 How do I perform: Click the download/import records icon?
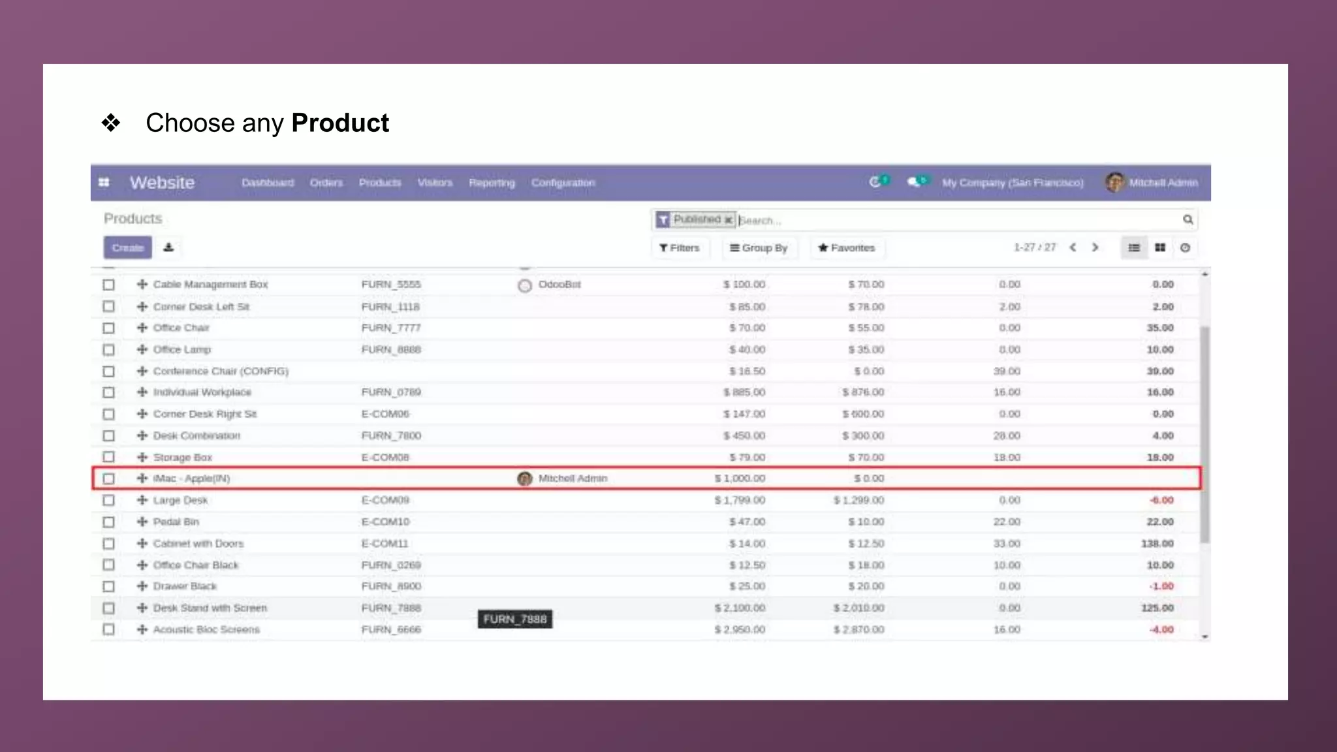coord(168,247)
